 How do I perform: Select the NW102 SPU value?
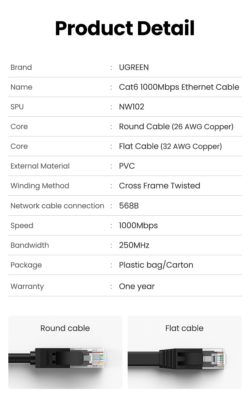[x=131, y=107]
